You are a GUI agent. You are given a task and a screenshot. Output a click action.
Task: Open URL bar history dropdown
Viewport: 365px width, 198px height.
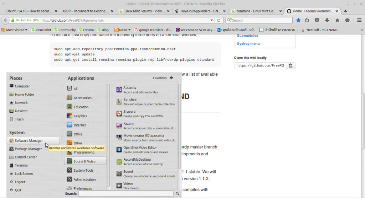(x=212, y=20)
